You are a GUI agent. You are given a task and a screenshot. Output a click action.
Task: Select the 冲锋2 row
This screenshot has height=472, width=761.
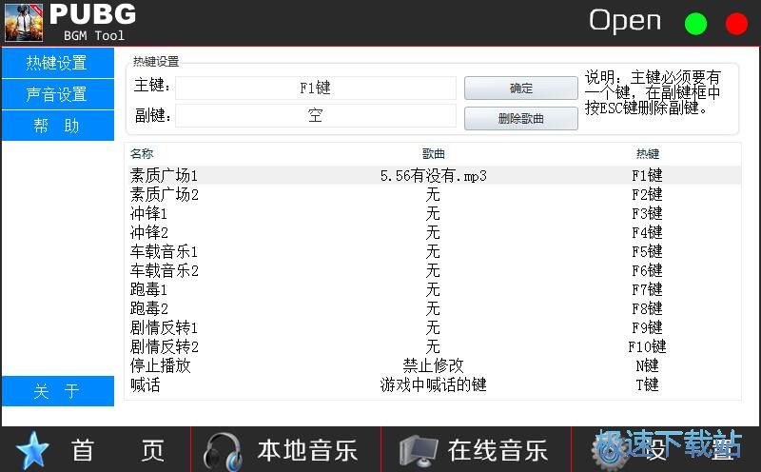click(433, 232)
